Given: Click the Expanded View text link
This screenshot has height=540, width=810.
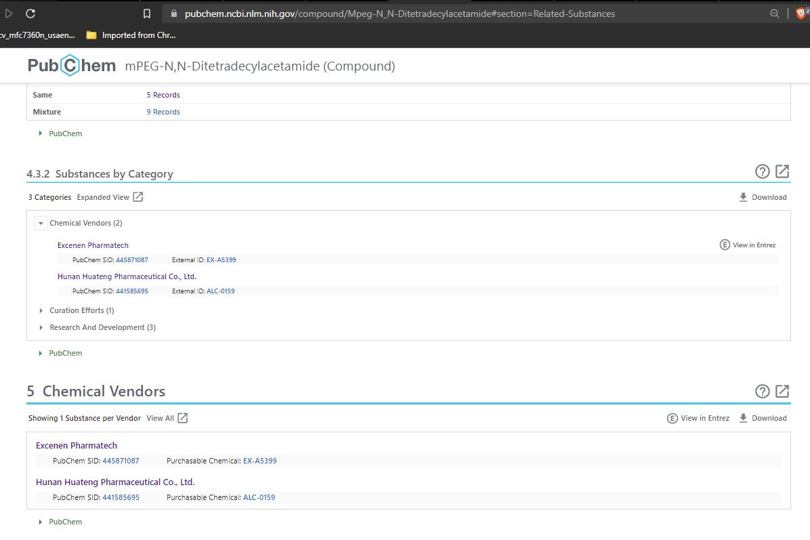Looking at the screenshot, I should click(103, 197).
